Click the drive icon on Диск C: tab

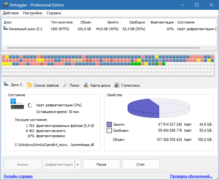click(x=6, y=84)
